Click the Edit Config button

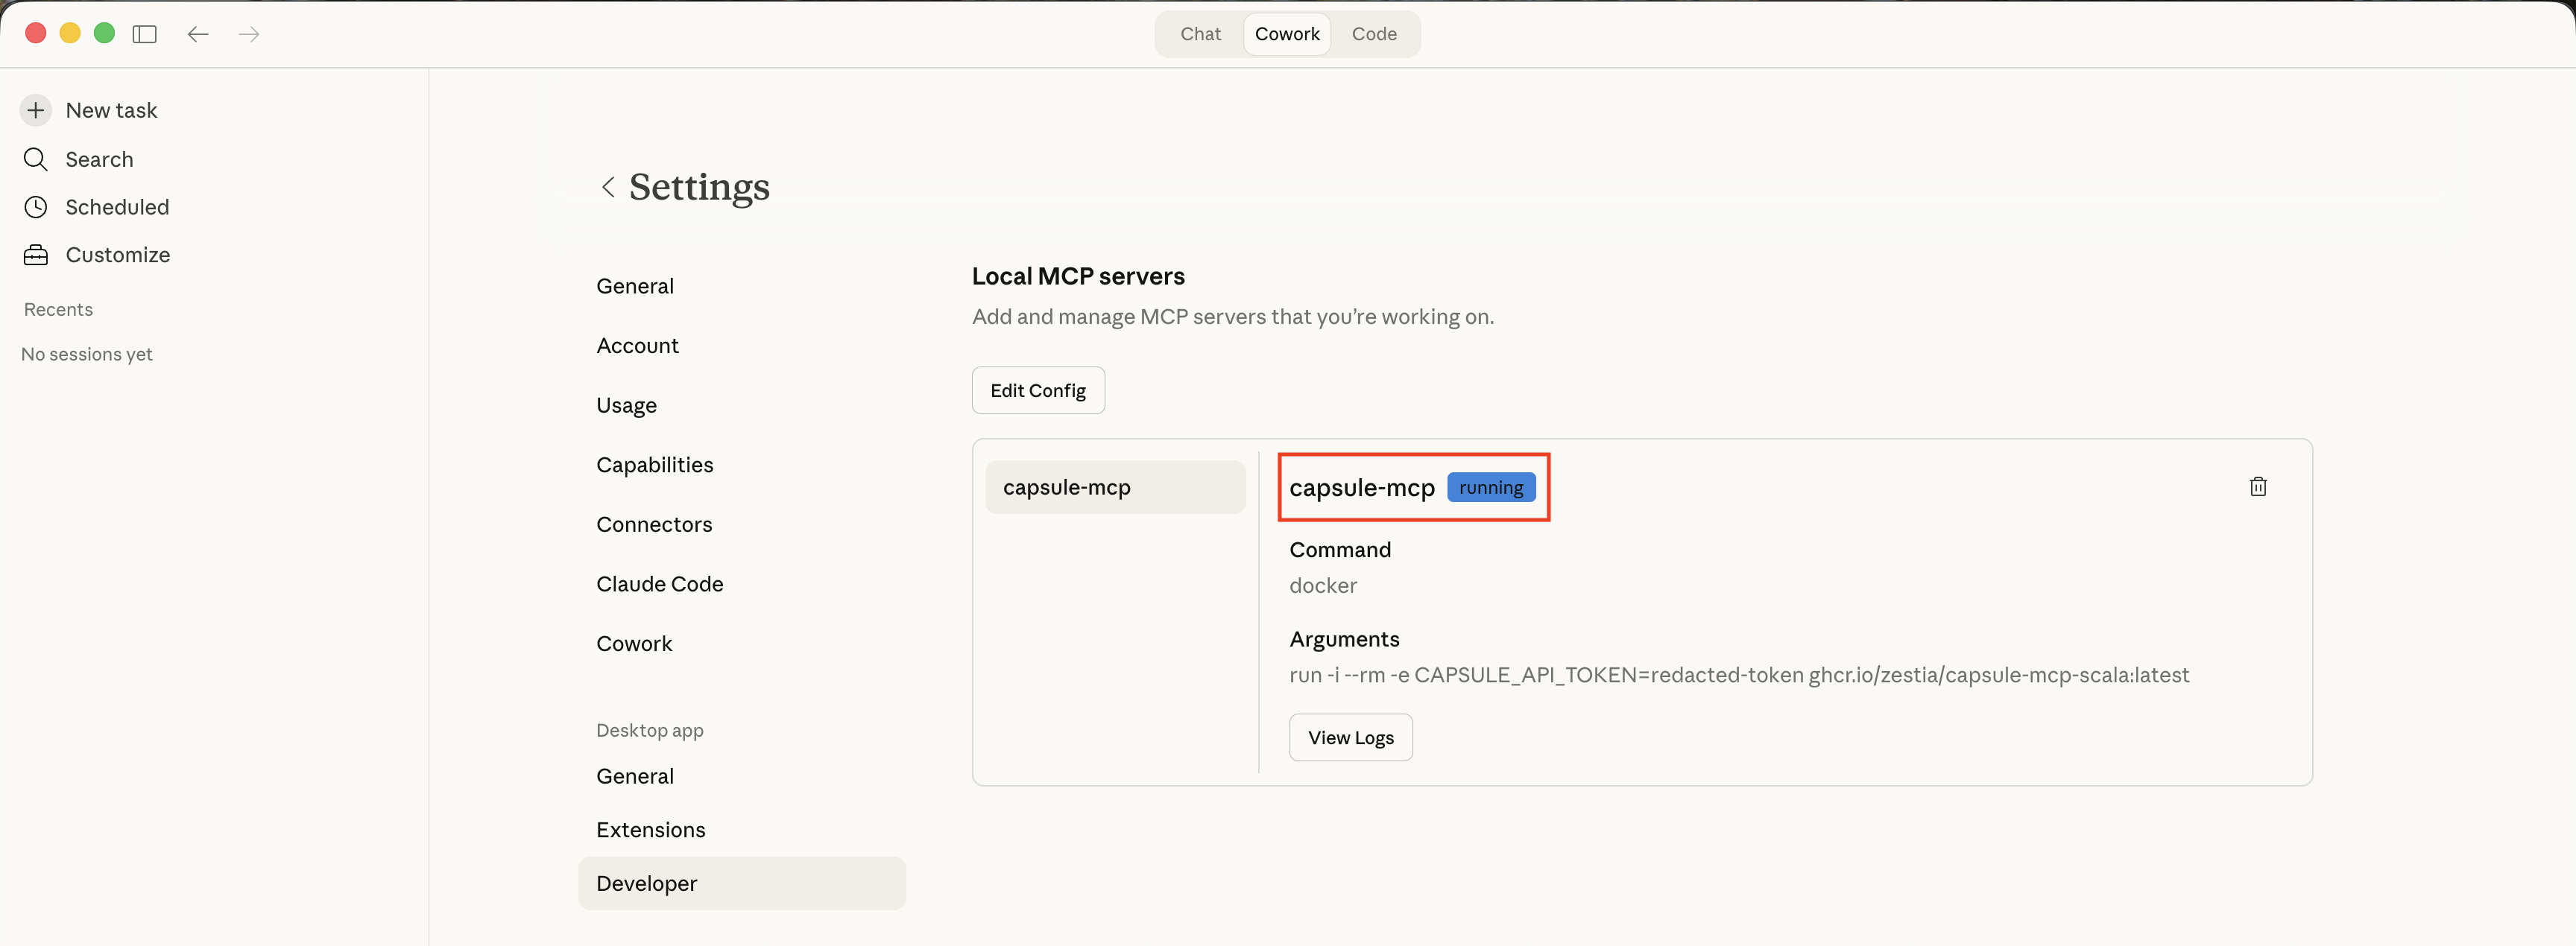click(1037, 390)
